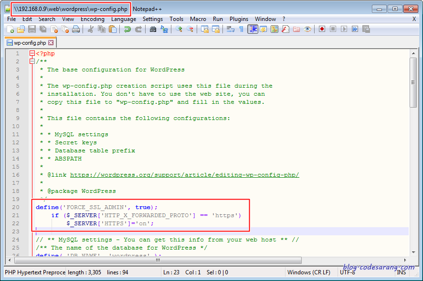423x281 pixels.
Task: Open the Search menu
Action: tap(47, 19)
